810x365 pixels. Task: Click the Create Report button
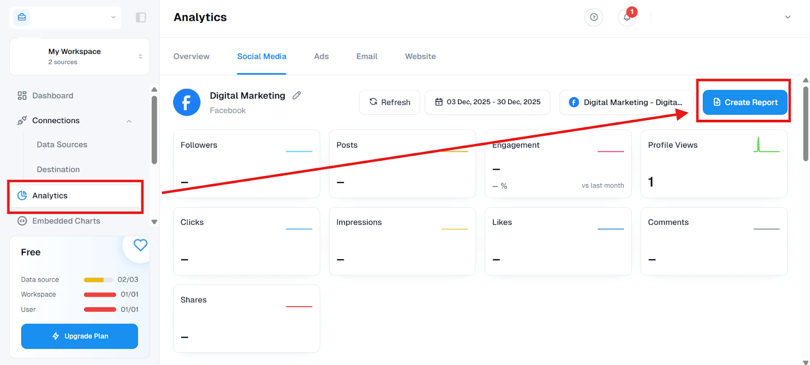[x=745, y=102]
